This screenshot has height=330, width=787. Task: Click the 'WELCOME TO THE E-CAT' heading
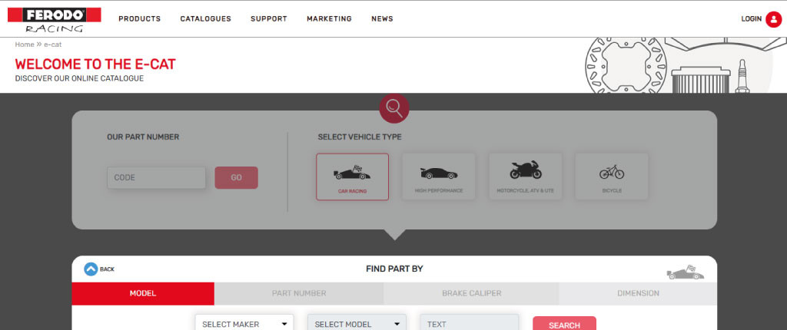click(95, 64)
